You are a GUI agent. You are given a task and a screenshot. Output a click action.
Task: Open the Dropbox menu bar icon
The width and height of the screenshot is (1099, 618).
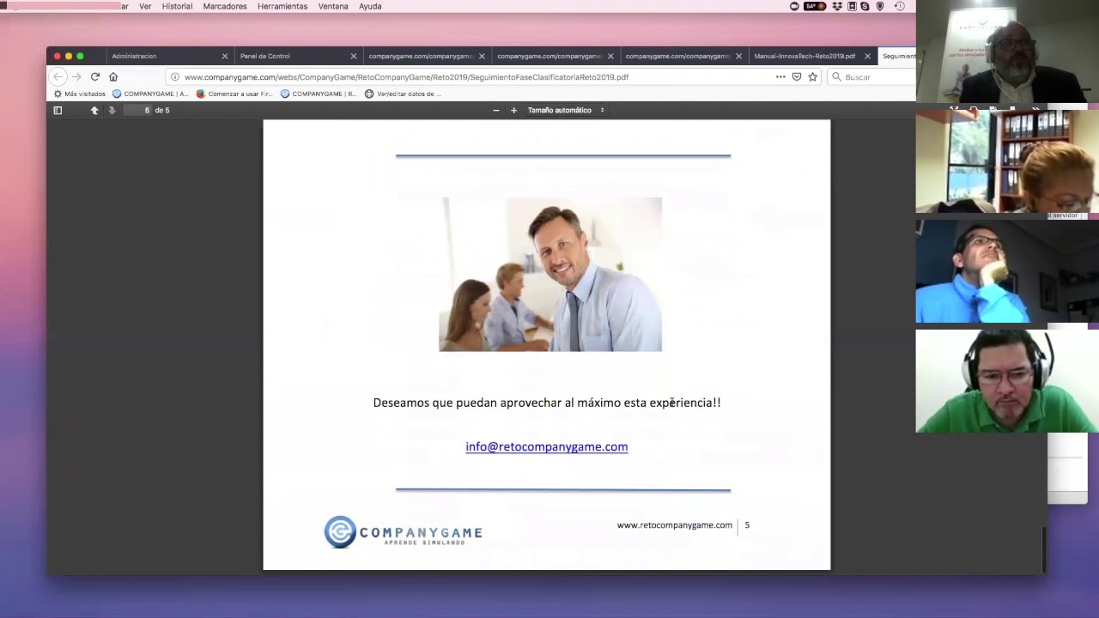point(836,6)
